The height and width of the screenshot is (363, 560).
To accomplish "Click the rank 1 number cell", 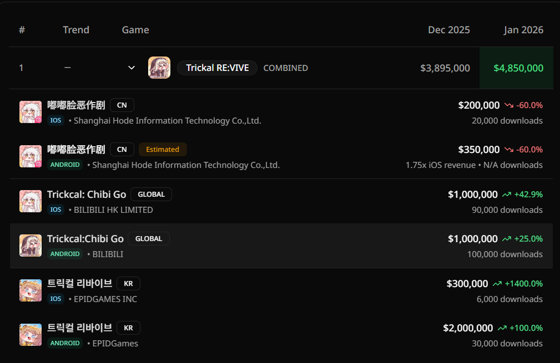I will point(21,68).
